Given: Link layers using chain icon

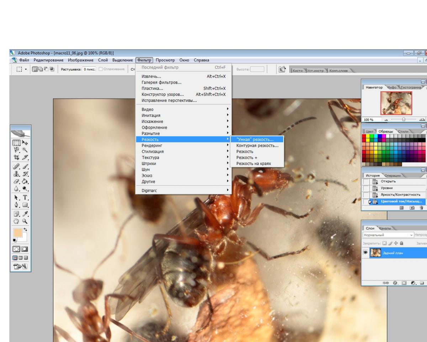Looking at the screenshot, I should [x=386, y=283].
